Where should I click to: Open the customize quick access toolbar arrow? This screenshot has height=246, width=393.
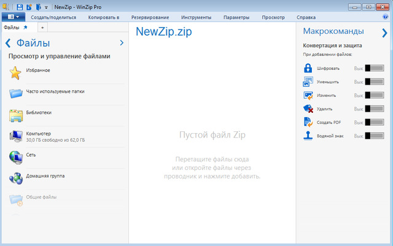point(46,7)
